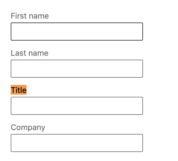Click the highlighted "Title" label

point(19,90)
